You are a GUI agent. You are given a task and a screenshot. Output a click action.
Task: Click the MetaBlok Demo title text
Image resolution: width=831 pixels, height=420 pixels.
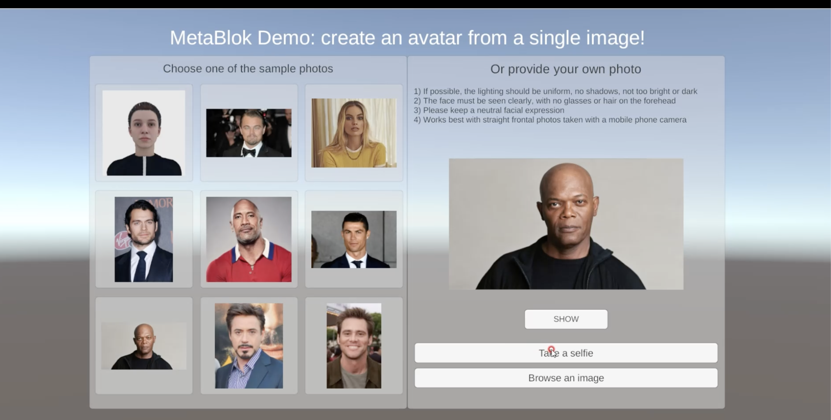[x=407, y=38]
